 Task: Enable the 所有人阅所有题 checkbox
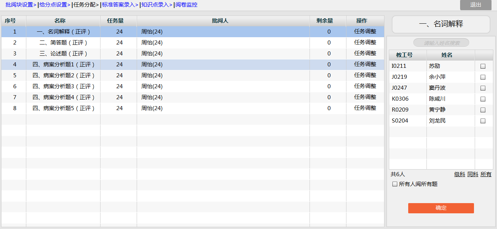[395, 184]
